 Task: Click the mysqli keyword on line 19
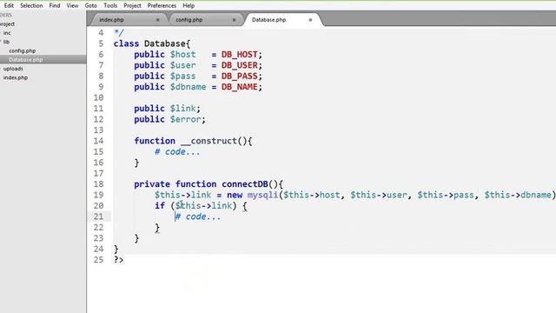point(262,195)
